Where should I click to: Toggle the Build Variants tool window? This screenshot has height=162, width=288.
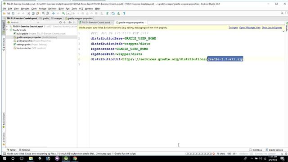4,121
